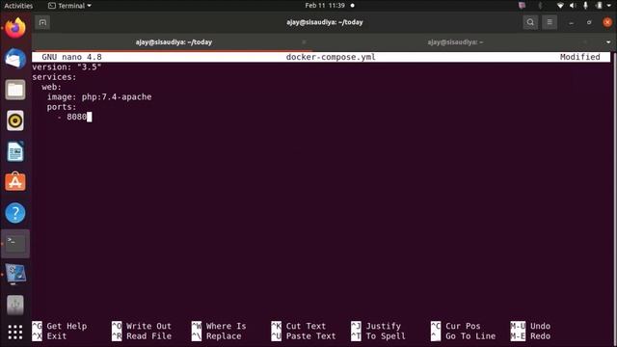617x347 pixels.
Task: Click the ^G Get Help shortcut
Action: [60, 326]
